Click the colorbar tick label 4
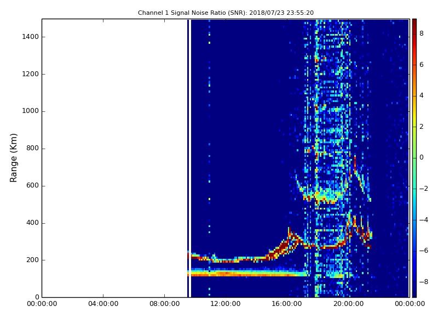438x329 pixels. click(x=422, y=95)
